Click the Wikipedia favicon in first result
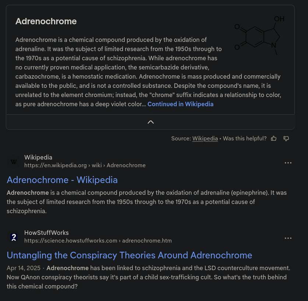Viewport: 308px width, 301px height. [x=14, y=162]
